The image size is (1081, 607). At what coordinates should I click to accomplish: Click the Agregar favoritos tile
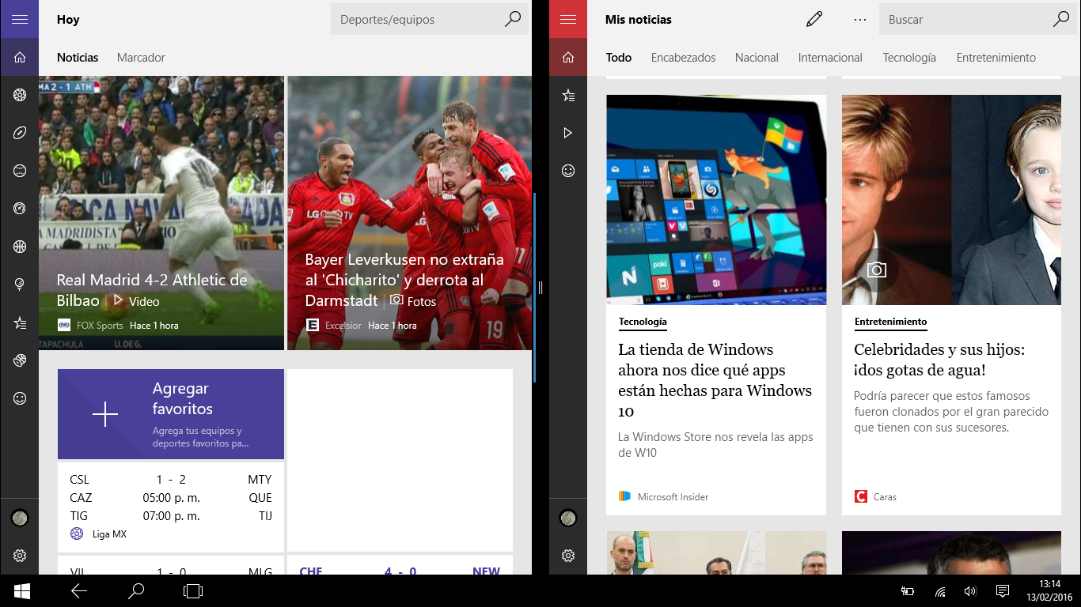(x=170, y=414)
